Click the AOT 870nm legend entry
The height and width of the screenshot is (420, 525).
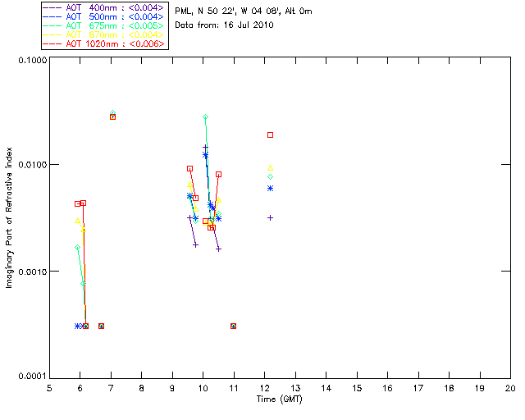click(103, 34)
